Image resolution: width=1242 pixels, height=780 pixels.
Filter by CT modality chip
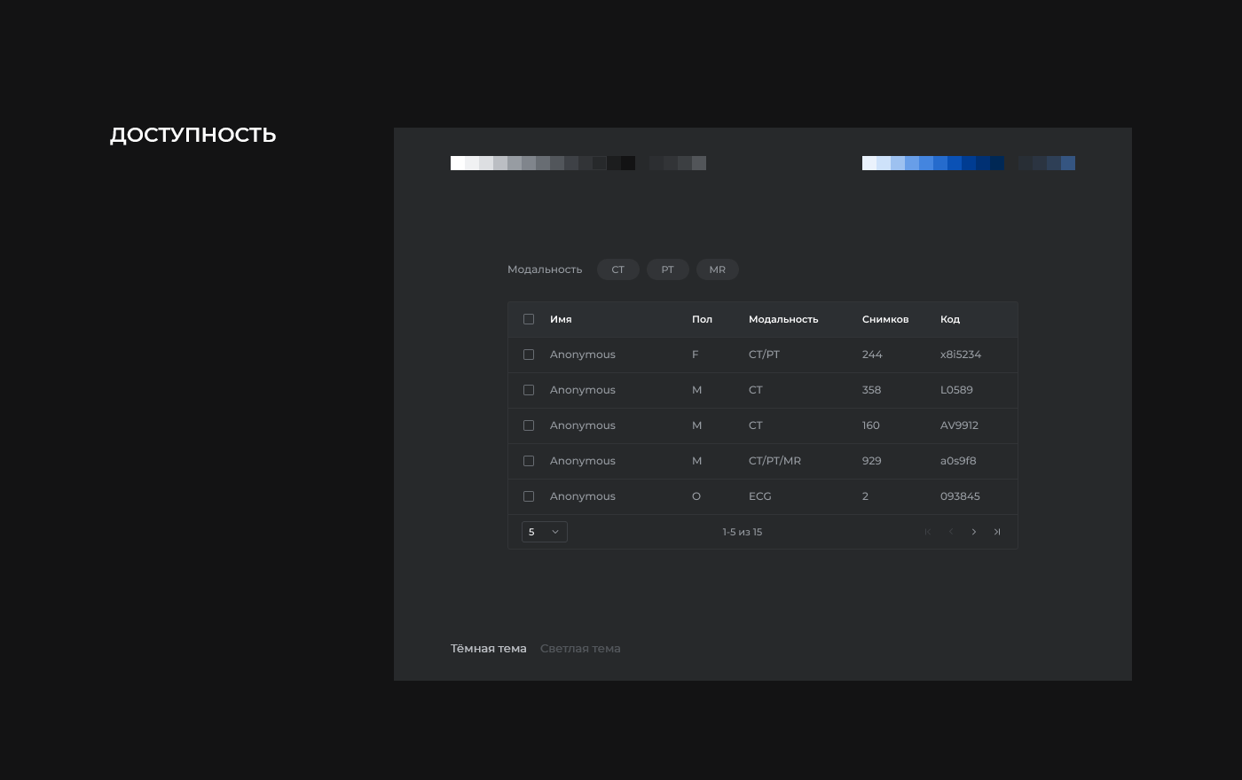[617, 269]
